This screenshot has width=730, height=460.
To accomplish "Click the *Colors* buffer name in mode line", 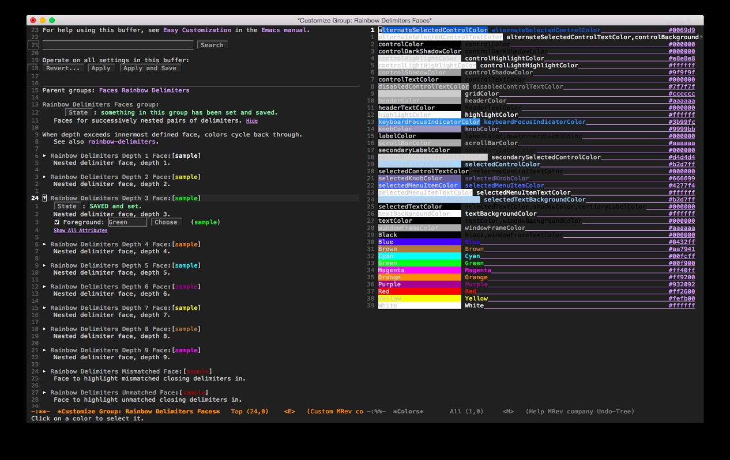I will (408, 412).
